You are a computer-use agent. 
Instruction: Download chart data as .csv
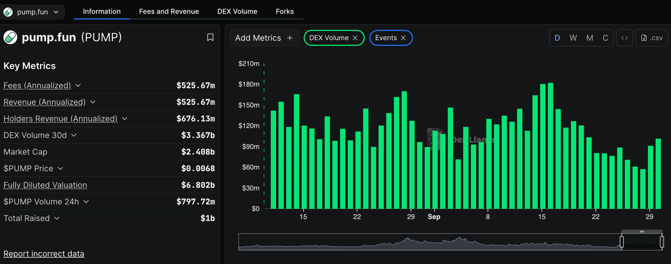tap(652, 38)
